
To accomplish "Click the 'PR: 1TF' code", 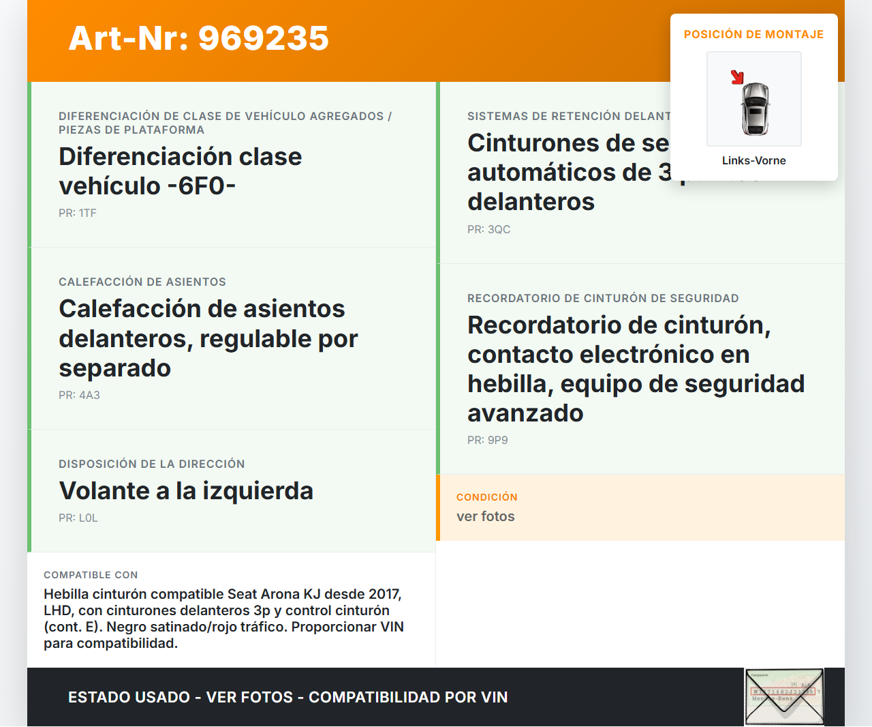I will point(78,213).
